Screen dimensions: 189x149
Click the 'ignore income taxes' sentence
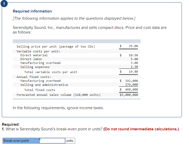click(x=58, y=108)
